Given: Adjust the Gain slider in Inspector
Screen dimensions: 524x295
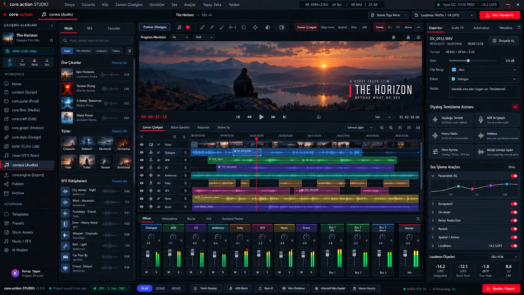Looking at the screenshot, I should point(473,61).
